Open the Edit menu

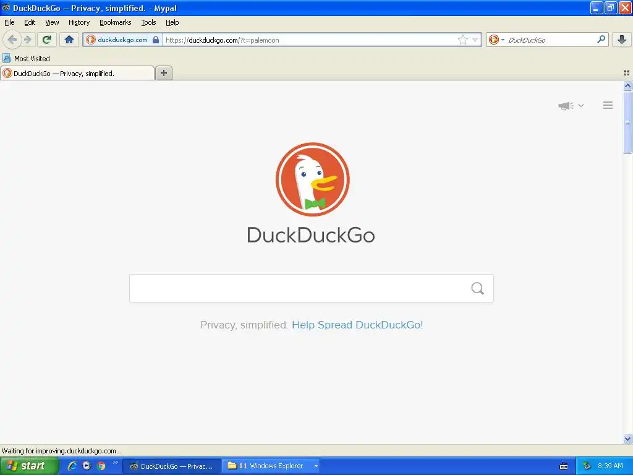30,22
